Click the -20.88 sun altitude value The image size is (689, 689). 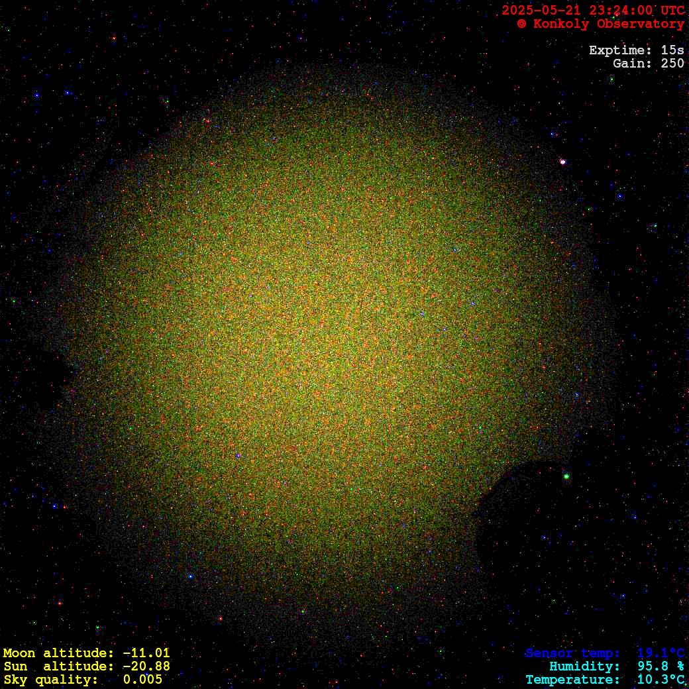146,666
